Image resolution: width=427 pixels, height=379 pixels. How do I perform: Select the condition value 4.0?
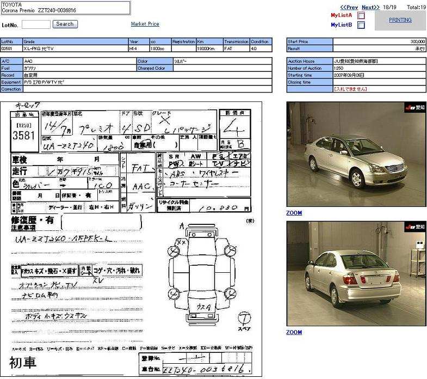point(261,48)
